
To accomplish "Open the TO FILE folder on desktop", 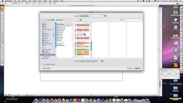I will coord(175,89).
